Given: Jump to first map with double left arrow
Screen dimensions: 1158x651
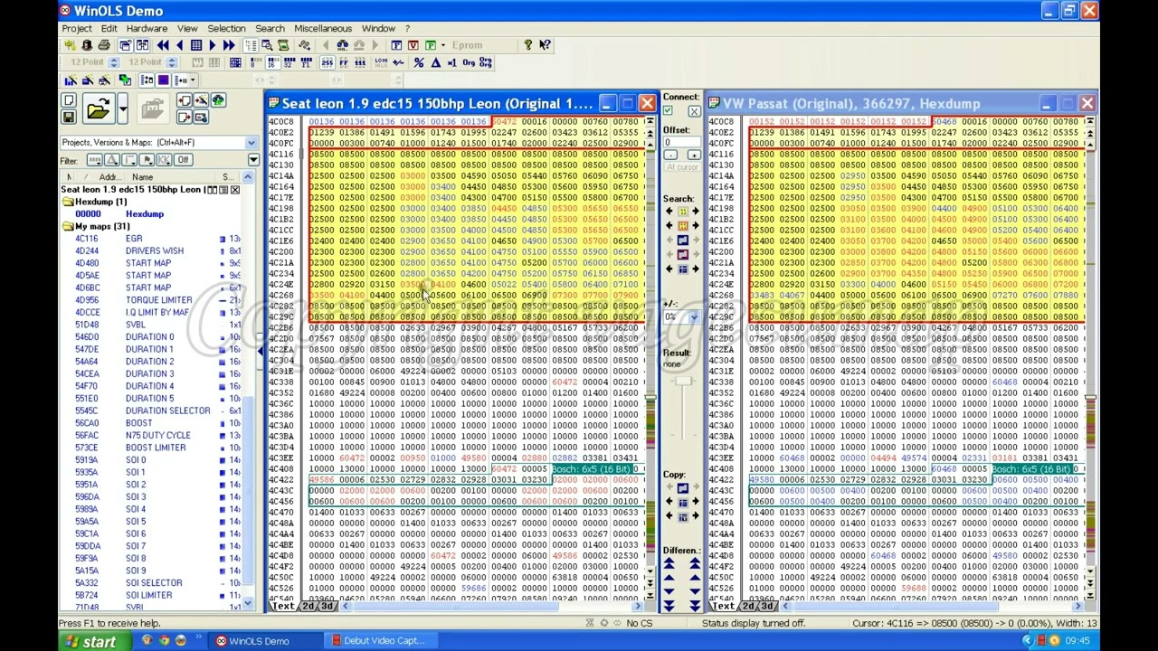Looking at the screenshot, I should tap(163, 45).
